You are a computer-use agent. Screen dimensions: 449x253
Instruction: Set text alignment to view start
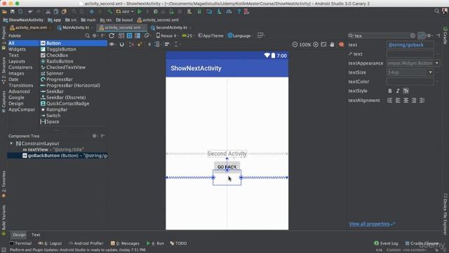click(x=390, y=100)
